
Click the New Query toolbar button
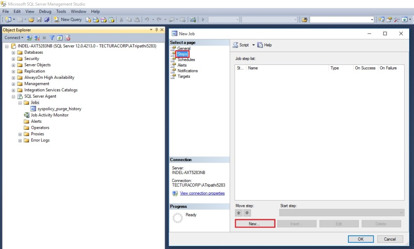68,20
